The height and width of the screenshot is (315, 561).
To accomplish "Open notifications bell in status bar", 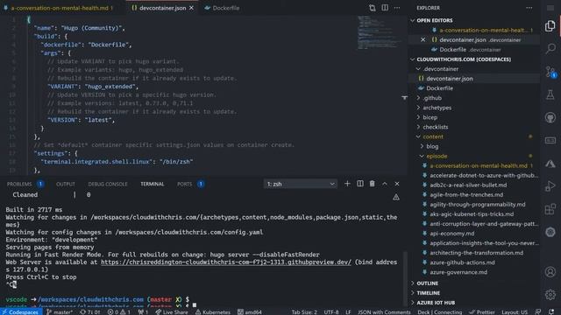I will click(551, 311).
